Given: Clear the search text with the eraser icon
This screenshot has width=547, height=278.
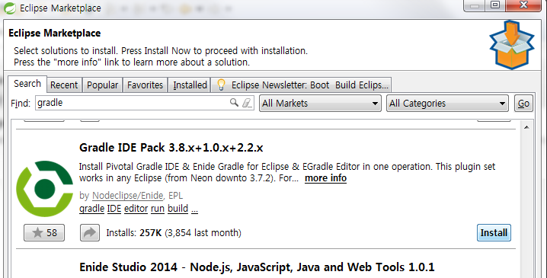Looking at the screenshot, I should pos(247,103).
